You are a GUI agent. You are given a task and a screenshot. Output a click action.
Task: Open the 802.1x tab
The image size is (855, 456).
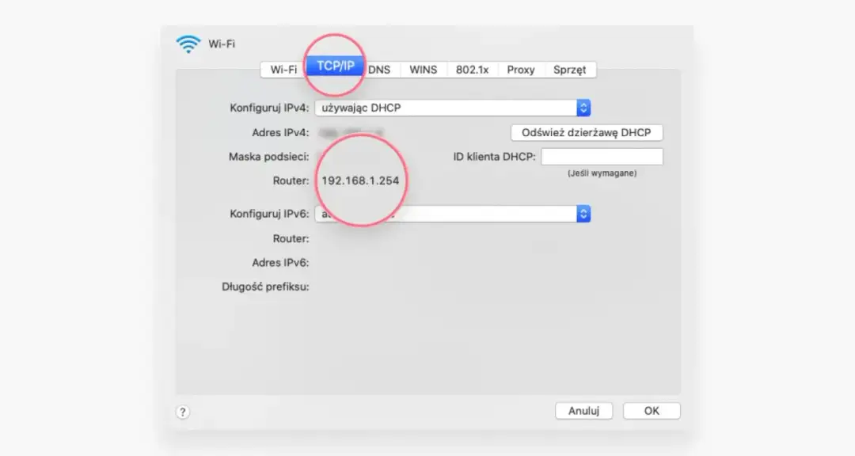click(473, 70)
